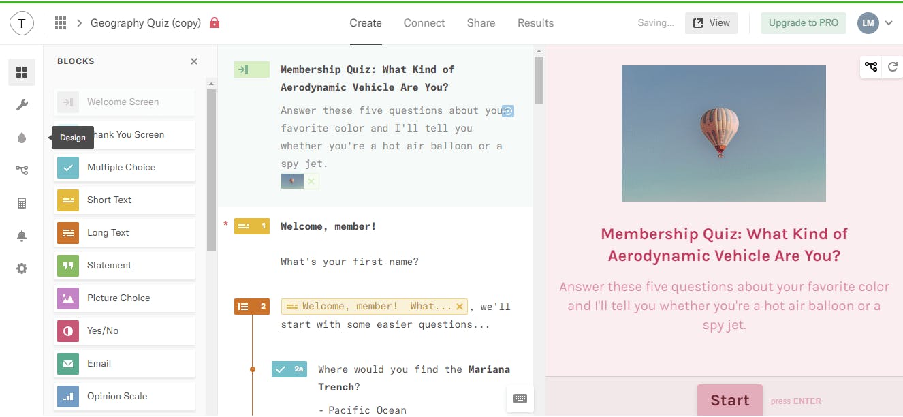903x417 pixels.
Task: Click the editor vertical scrollbar thumb
Action: [539, 80]
